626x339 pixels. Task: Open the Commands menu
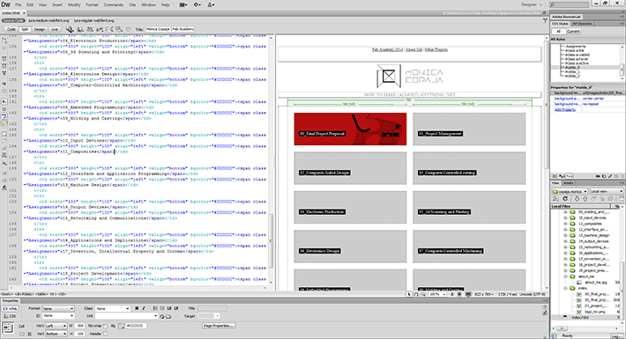[x=114, y=4]
